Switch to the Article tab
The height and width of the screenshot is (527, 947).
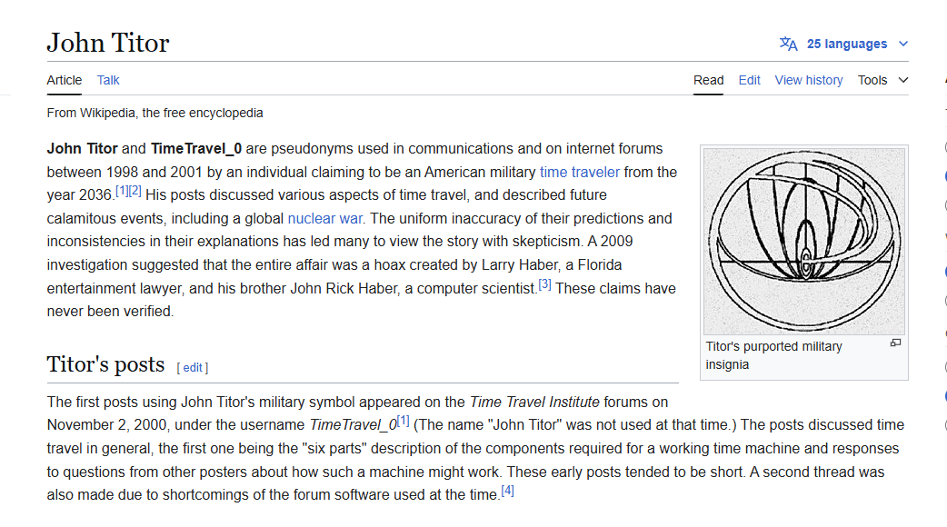64,80
